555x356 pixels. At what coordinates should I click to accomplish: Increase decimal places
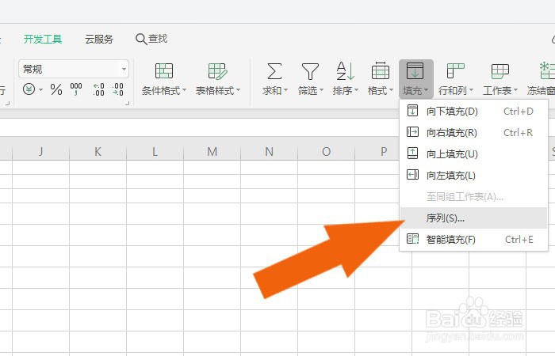(99, 89)
